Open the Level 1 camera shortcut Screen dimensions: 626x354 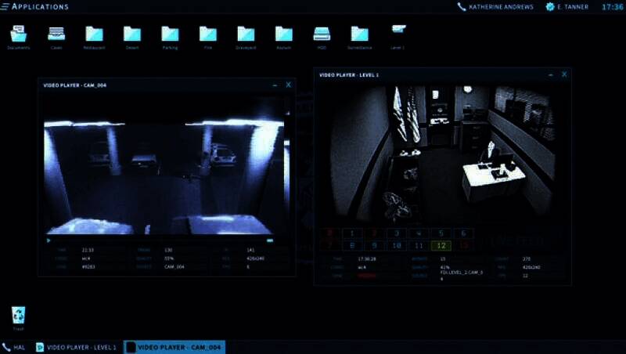[398, 31]
